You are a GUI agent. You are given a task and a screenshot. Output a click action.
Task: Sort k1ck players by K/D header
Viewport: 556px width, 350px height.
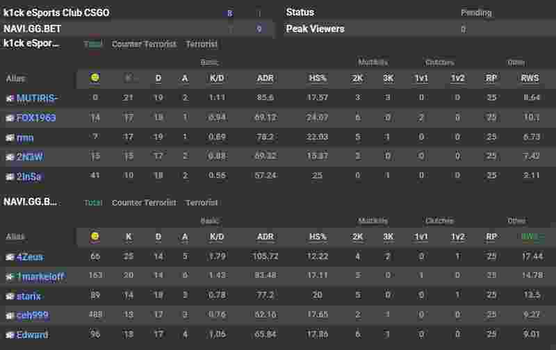[x=217, y=78]
